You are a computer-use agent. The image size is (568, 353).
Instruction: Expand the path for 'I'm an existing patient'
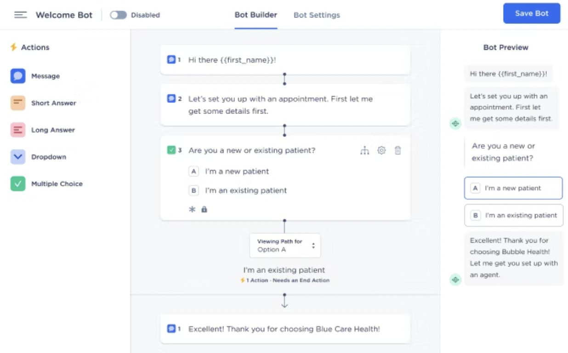(x=284, y=270)
